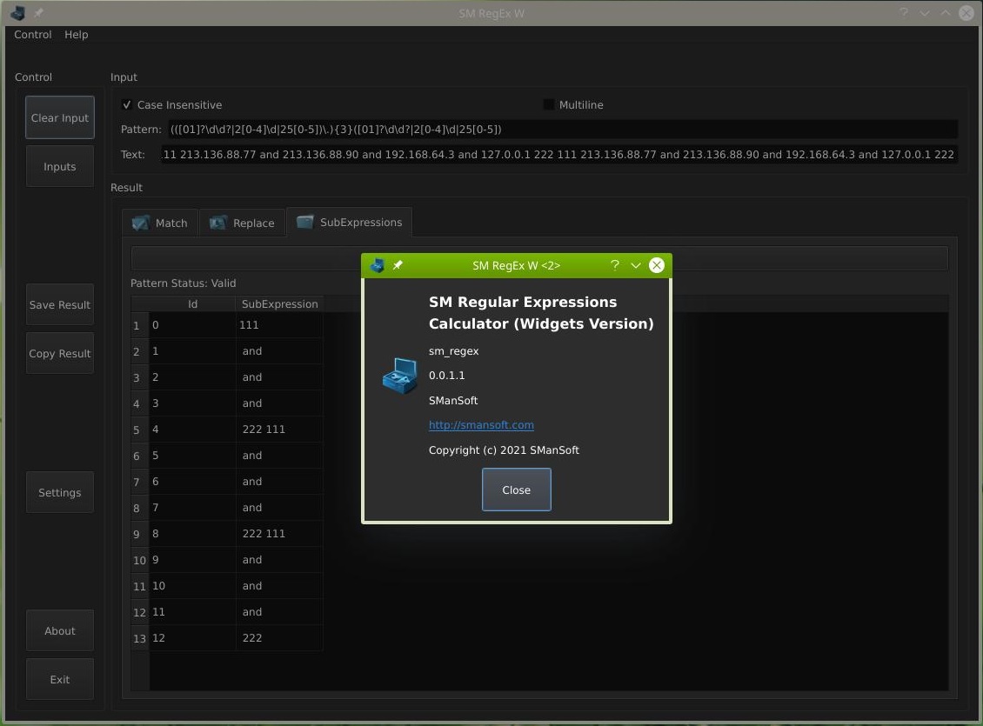
Task: Select the 'and' cell for Id 1
Action: click(x=279, y=351)
